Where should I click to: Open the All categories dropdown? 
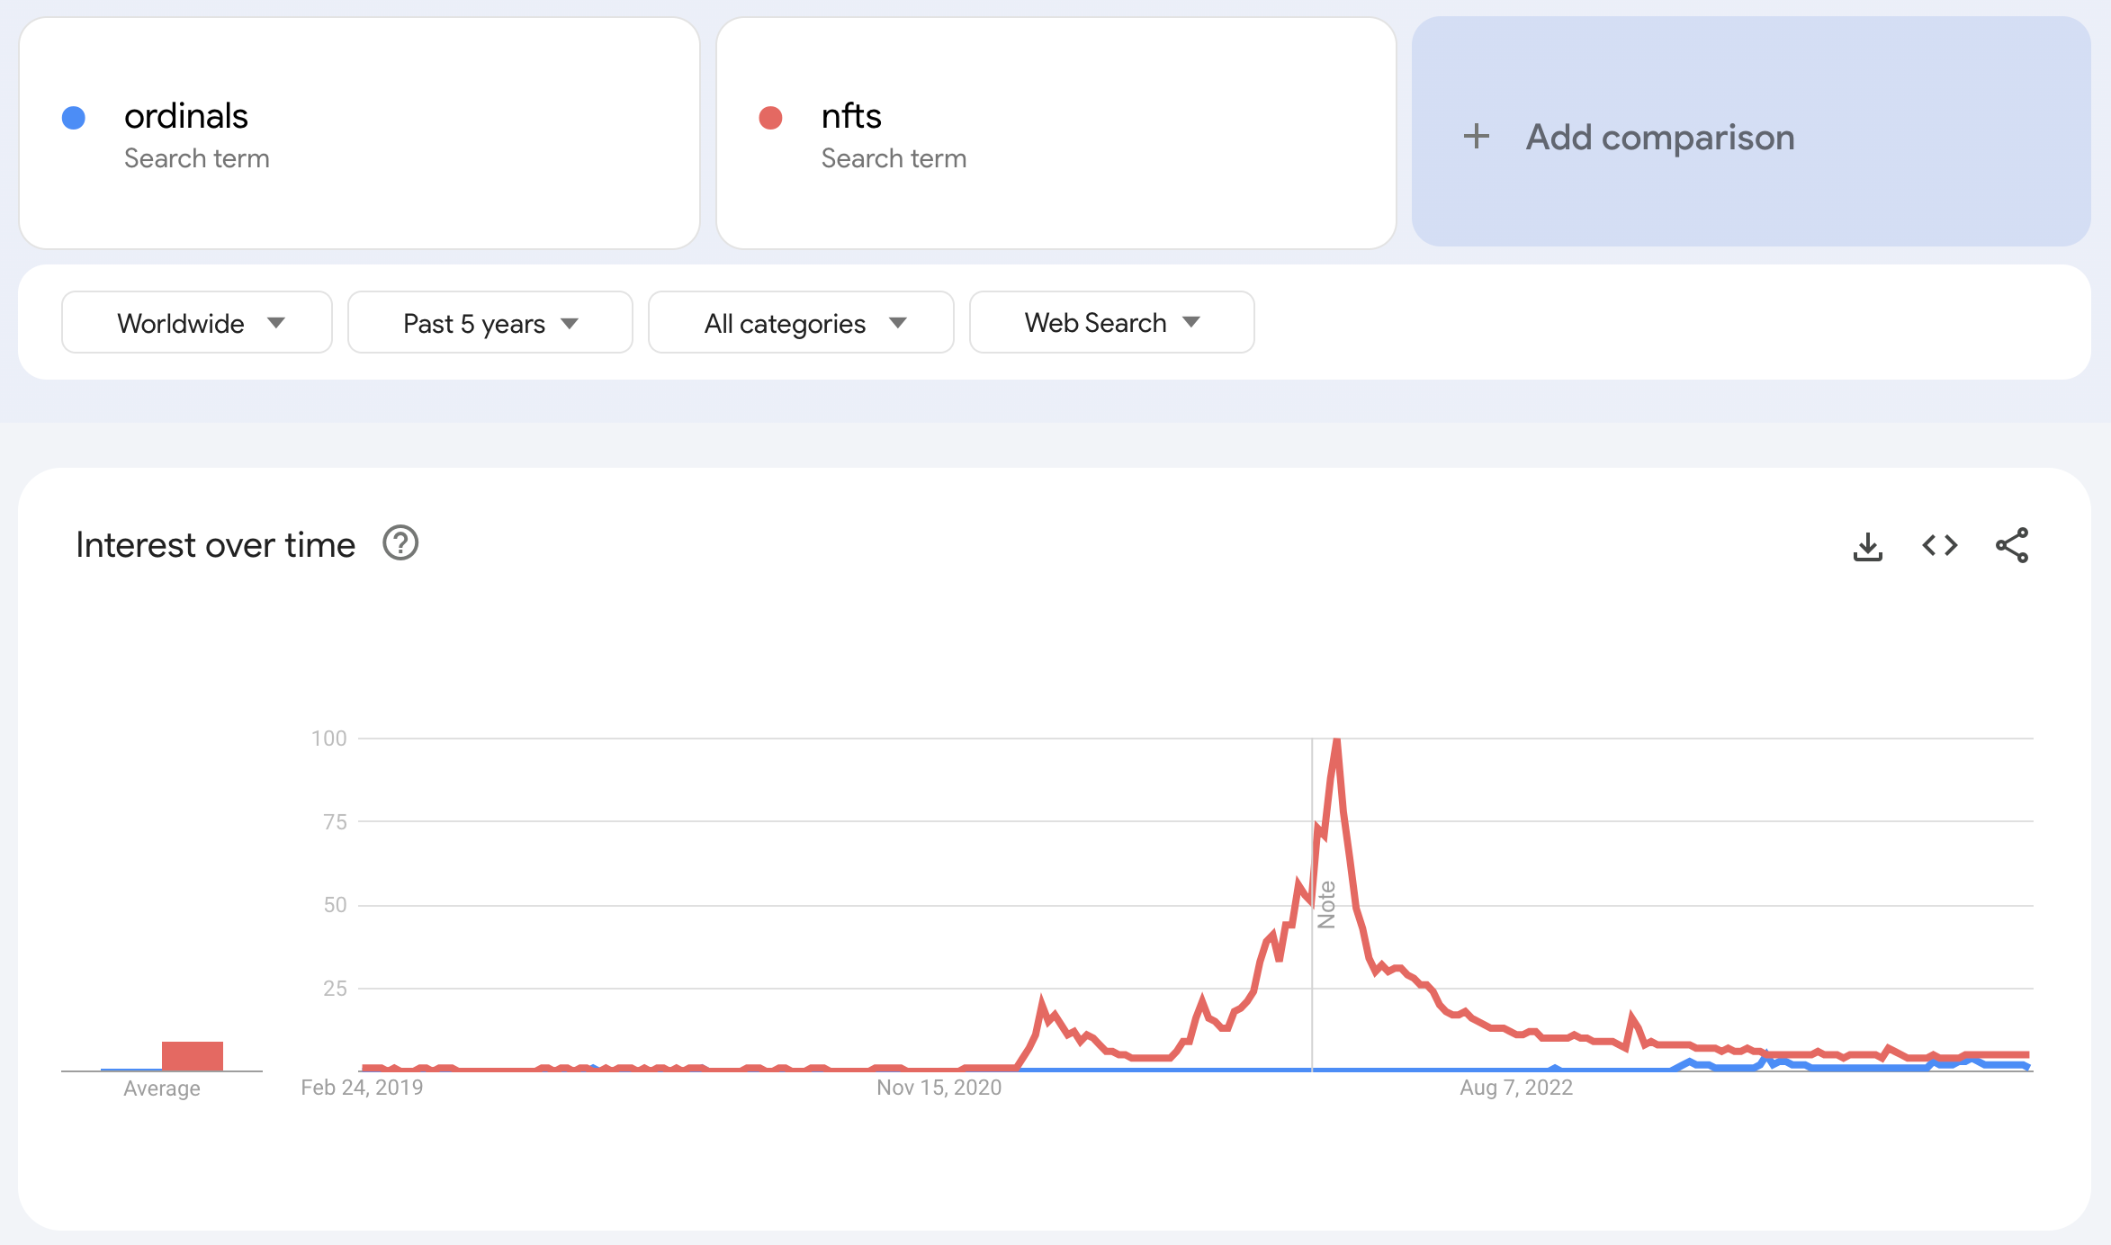pos(801,323)
